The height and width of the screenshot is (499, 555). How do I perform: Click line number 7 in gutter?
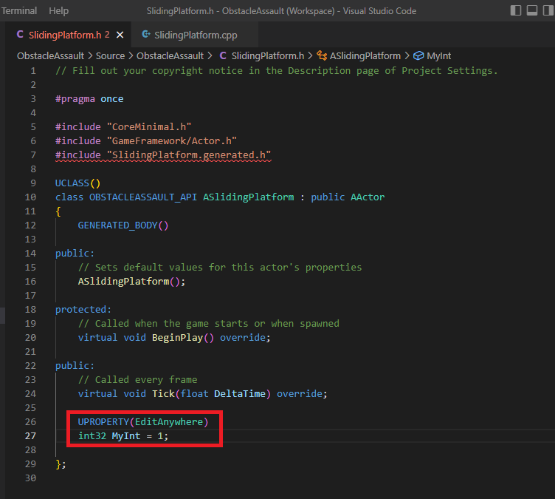(33, 155)
